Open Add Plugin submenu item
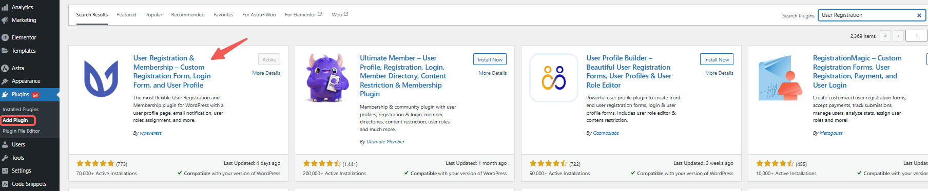The height and width of the screenshot is (191, 928). click(15, 120)
